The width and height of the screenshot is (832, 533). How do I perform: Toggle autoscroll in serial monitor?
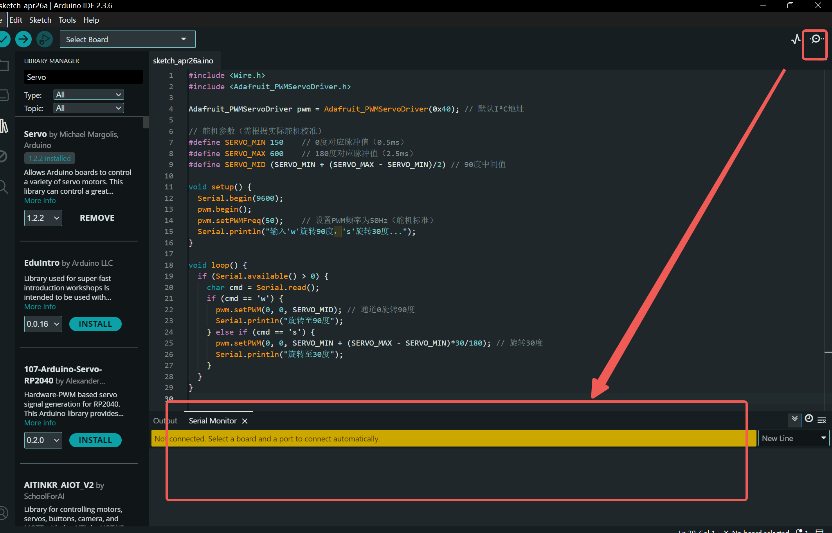click(794, 420)
